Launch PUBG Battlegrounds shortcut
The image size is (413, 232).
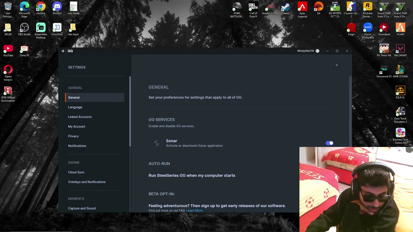(237, 10)
